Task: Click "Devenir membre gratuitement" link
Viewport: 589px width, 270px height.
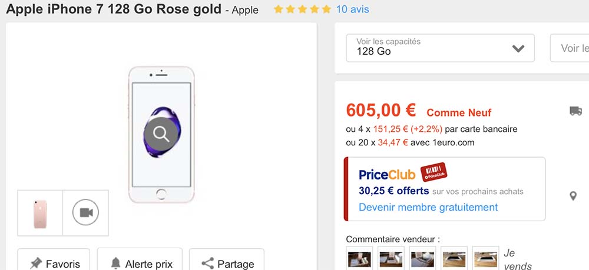Action: click(428, 207)
